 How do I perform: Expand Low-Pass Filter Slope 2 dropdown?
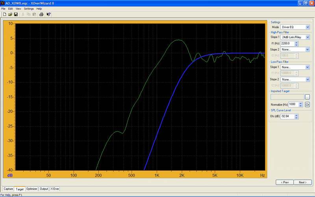pyautogui.click(x=308, y=80)
